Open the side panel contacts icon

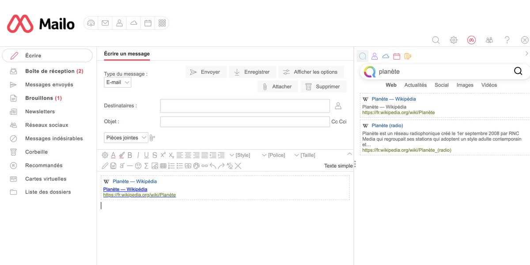click(x=374, y=56)
